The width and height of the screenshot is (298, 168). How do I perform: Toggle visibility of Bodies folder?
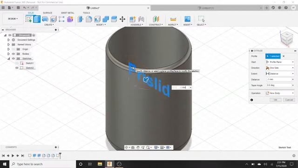click(x=14, y=54)
